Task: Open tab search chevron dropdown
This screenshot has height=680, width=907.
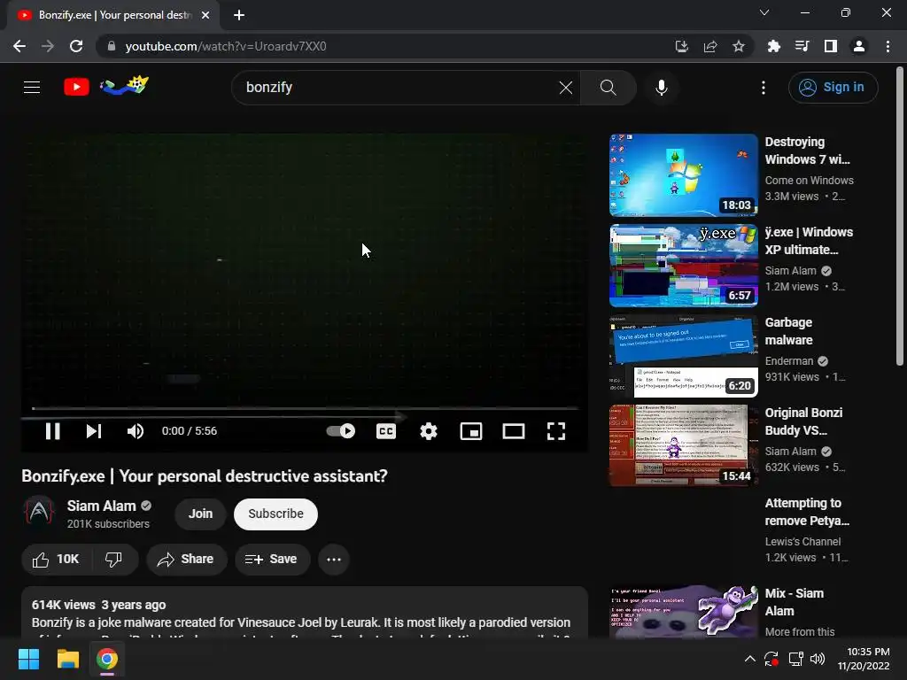Action: click(x=764, y=12)
